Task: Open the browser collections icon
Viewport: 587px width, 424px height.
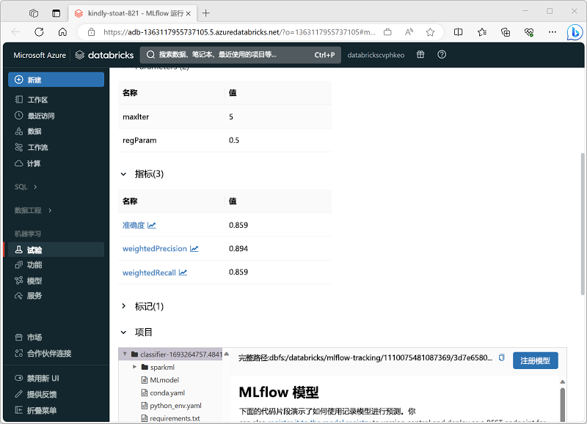Action: [x=506, y=32]
